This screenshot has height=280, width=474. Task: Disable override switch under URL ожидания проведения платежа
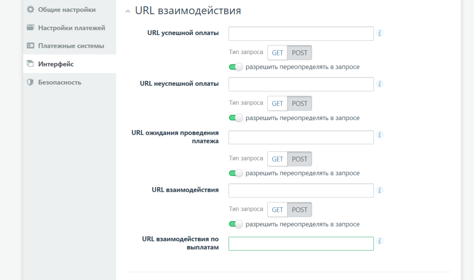[x=236, y=173]
